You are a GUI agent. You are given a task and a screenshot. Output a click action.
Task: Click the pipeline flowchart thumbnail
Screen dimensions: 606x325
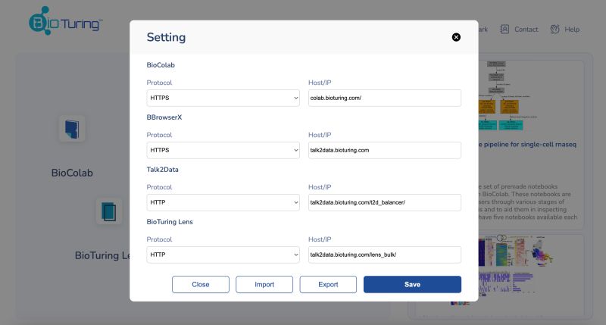(506, 96)
